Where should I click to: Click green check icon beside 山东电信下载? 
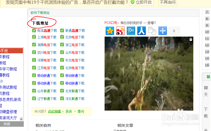coord(62,52)
